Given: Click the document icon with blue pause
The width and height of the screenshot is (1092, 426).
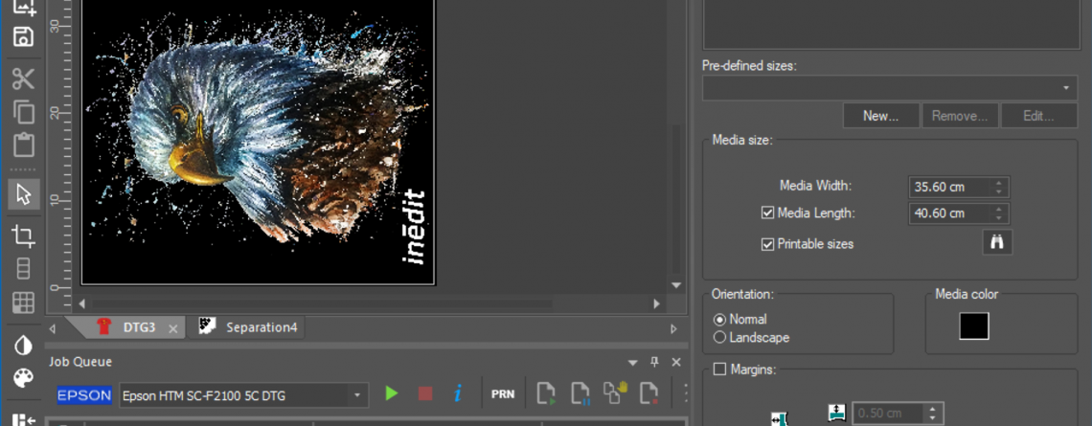Looking at the screenshot, I should 580,394.
